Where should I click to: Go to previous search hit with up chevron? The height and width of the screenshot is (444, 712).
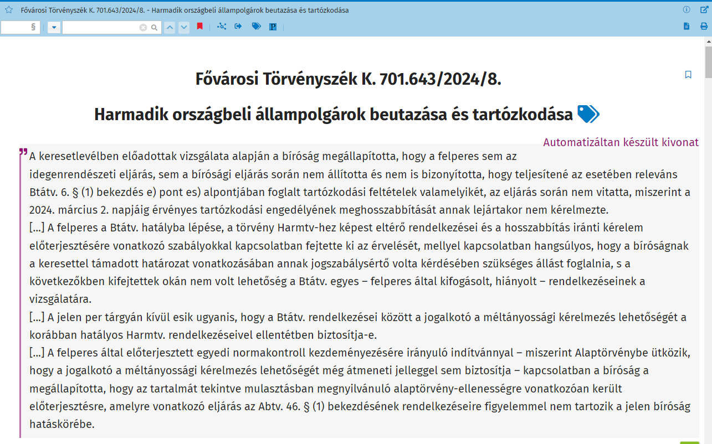(x=170, y=27)
